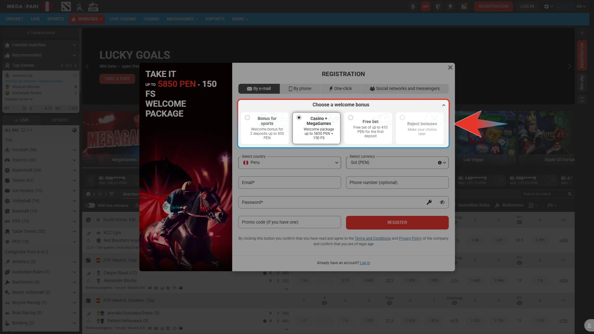594x334 pixels.
Task: Open the chat bubble in bottom corner
Action: pyautogui.click(x=589, y=325)
